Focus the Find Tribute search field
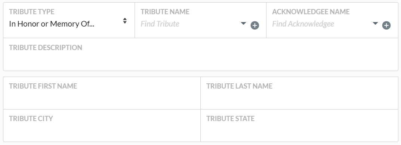Image resolution: width=401 pixels, height=145 pixels. click(189, 24)
